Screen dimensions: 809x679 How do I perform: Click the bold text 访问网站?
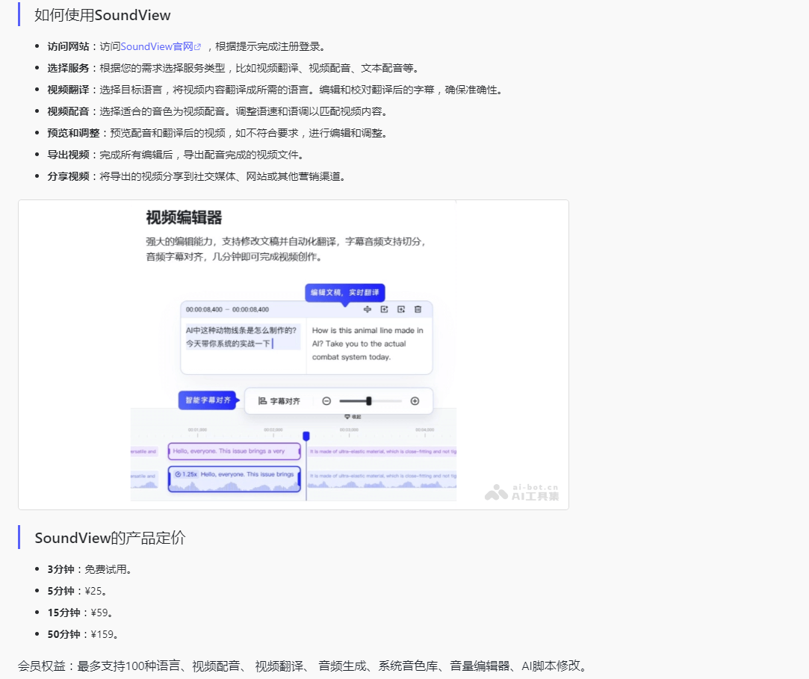coord(68,46)
